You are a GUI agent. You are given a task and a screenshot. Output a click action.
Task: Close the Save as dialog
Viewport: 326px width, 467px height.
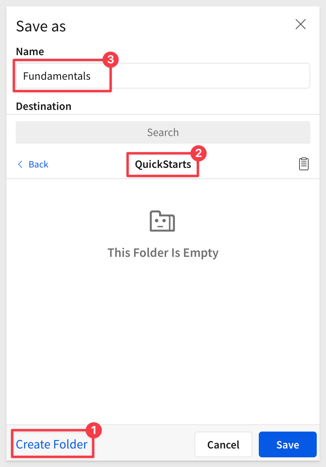click(x=300, y=24)
